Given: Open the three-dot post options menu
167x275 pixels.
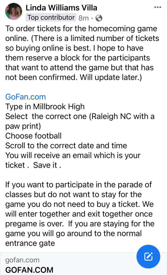Looking at the screenshot, I should click(157, 7).
